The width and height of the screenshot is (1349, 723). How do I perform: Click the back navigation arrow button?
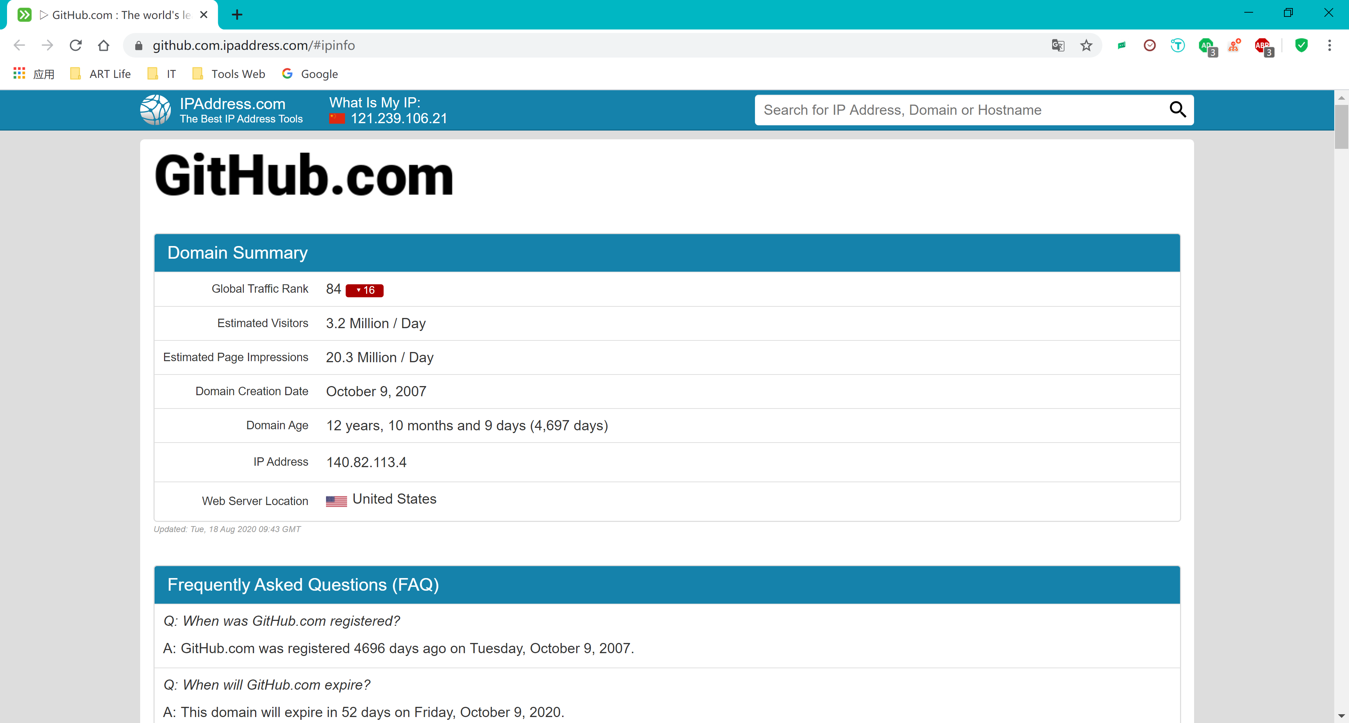click(x=20, y=46)
